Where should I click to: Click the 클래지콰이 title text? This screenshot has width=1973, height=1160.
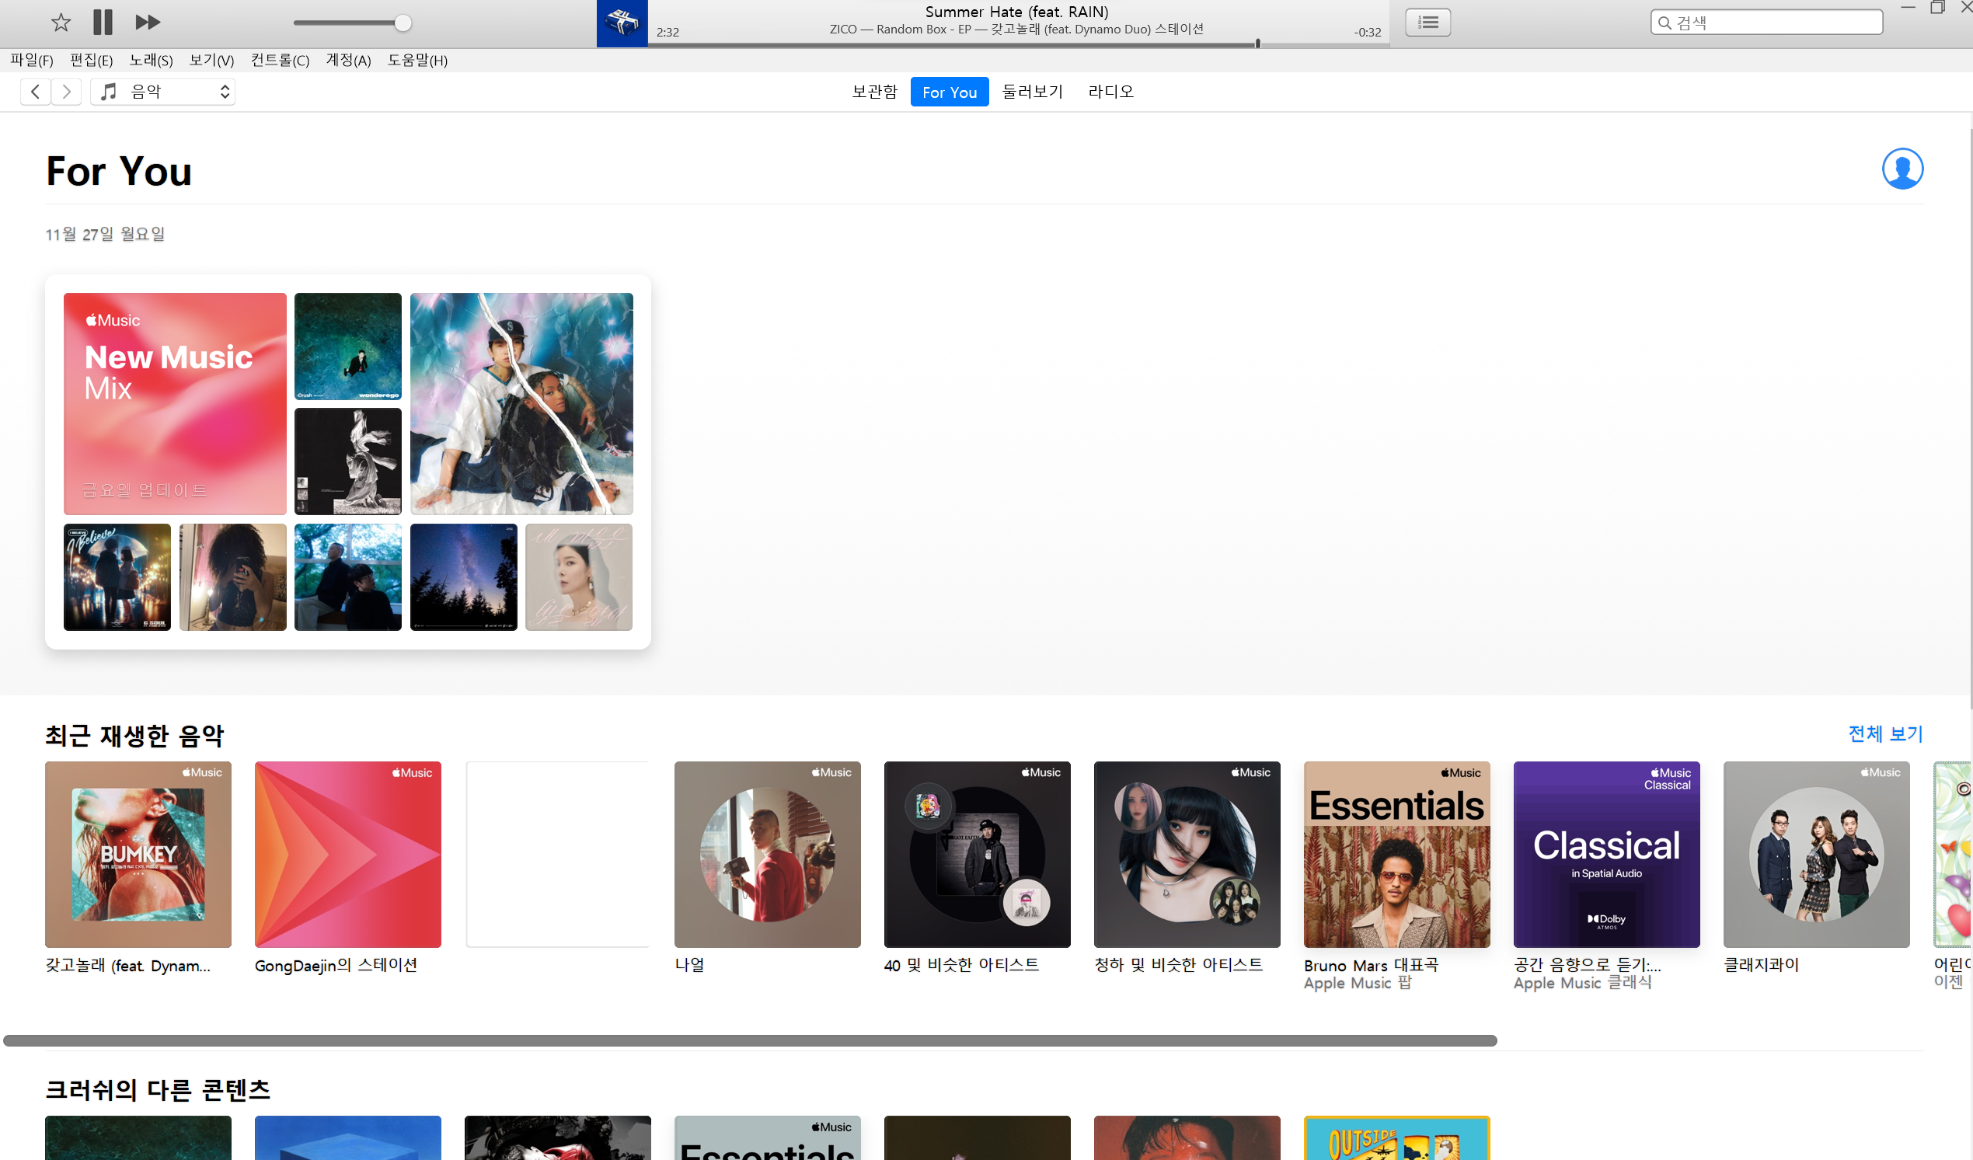[x=1762, y=965]
